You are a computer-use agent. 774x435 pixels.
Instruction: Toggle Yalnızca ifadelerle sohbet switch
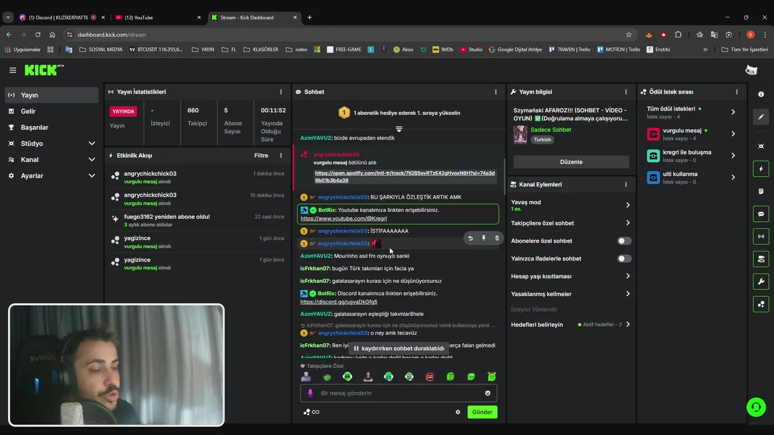click(x=624, y=259)
